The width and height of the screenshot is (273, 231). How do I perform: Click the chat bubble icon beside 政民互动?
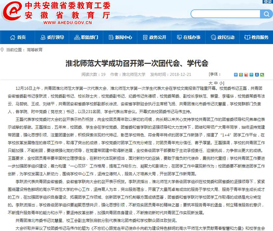click(213, 37)
